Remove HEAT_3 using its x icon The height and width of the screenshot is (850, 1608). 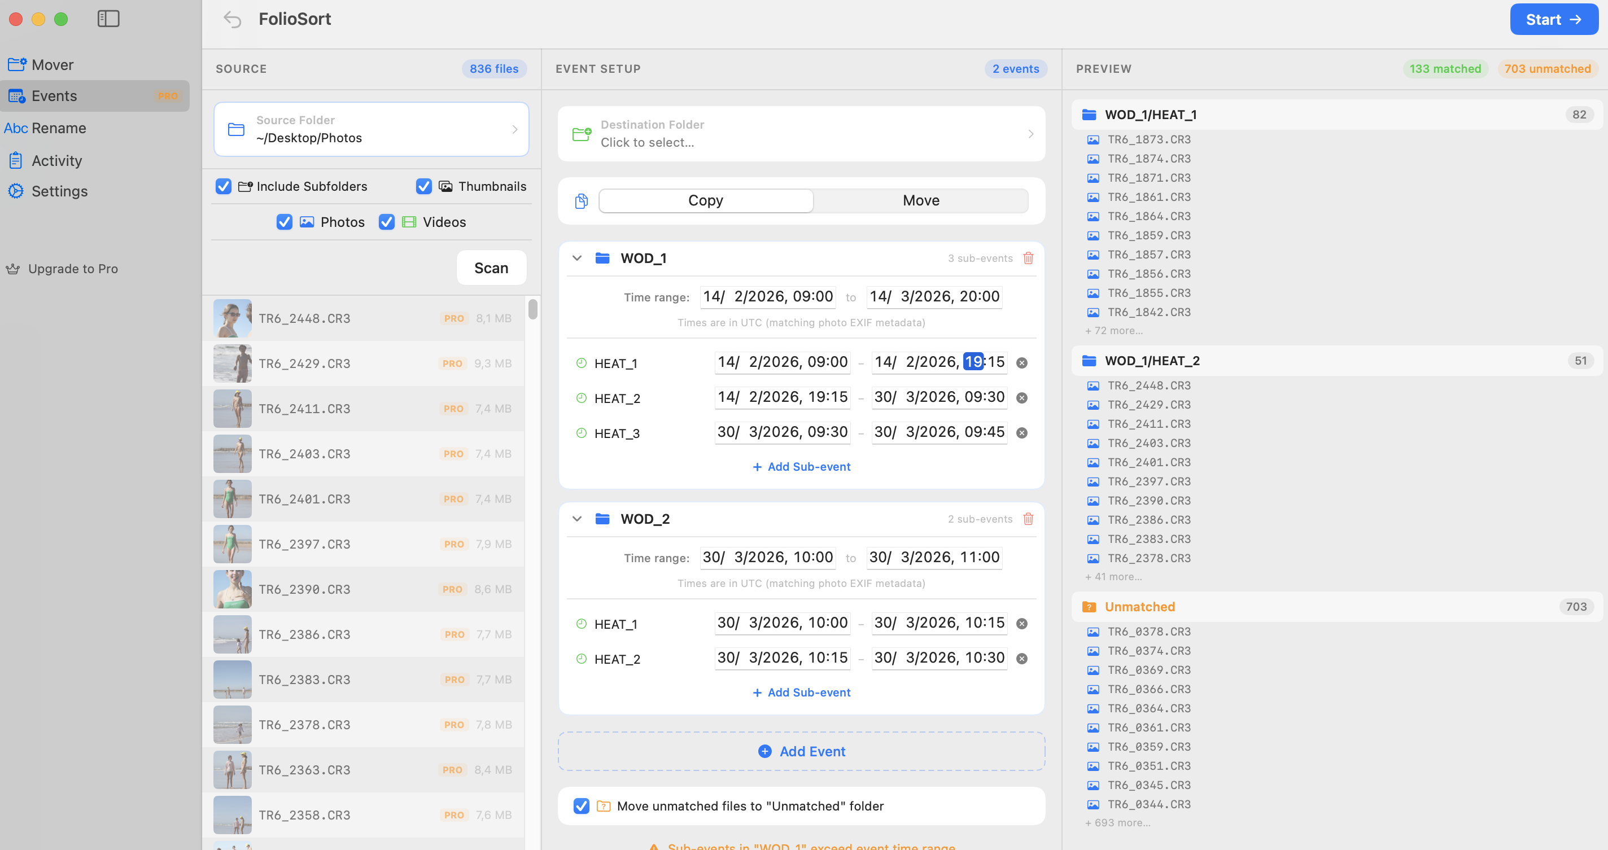[x=1023, y=432]
